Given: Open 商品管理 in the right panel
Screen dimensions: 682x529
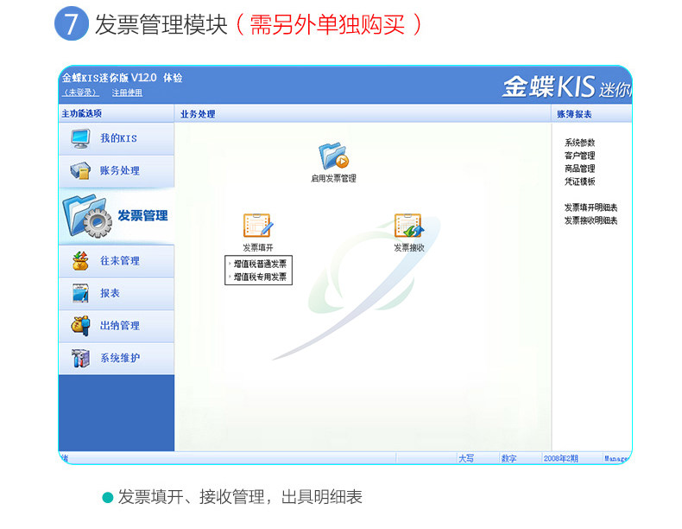Looking at the screenshot, I should tap(579, 169).
